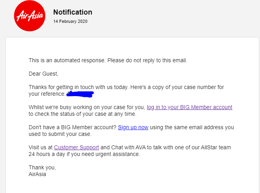Click the AirAsia signature below Thank you
The image size is (260, 193).
click(37, 174)
